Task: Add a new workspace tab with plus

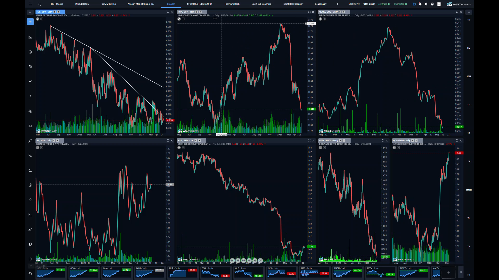Action: pos(337,4)
